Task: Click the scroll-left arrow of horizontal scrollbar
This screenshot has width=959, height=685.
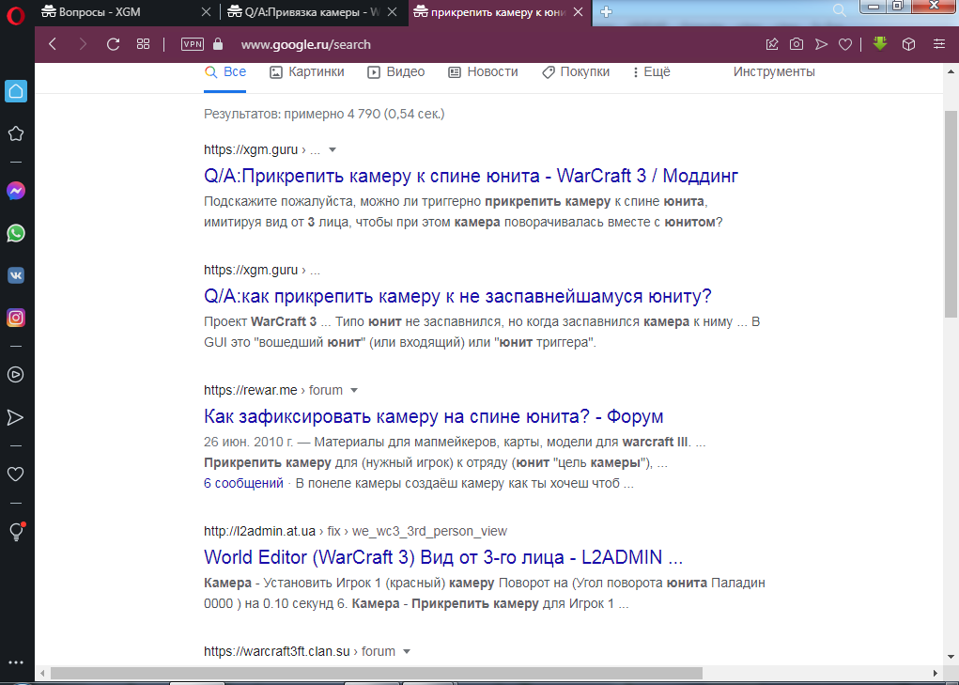Action: 42,674
